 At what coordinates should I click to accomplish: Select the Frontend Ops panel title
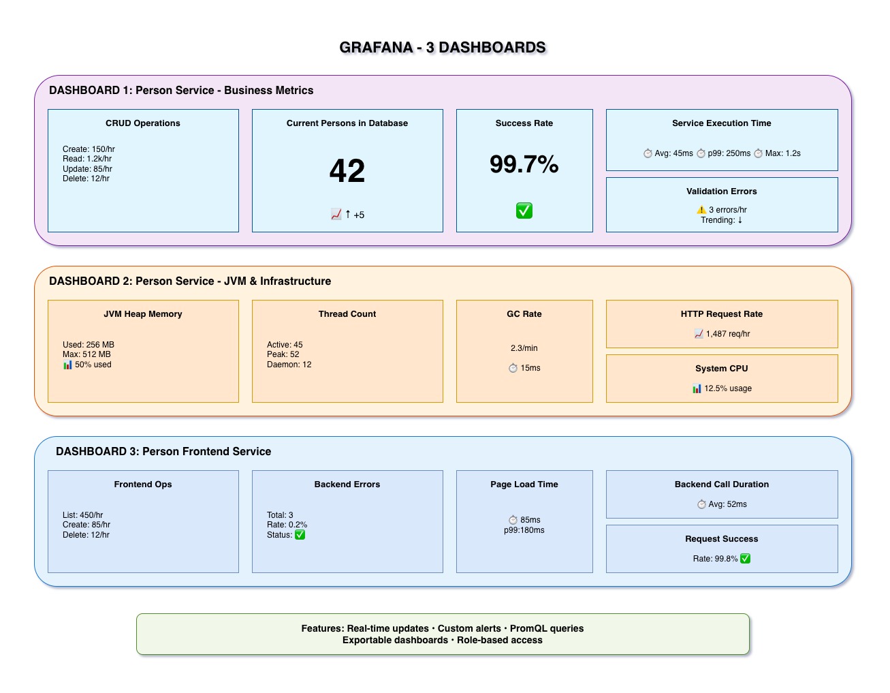pyautogui.click(x=143, y=484)
